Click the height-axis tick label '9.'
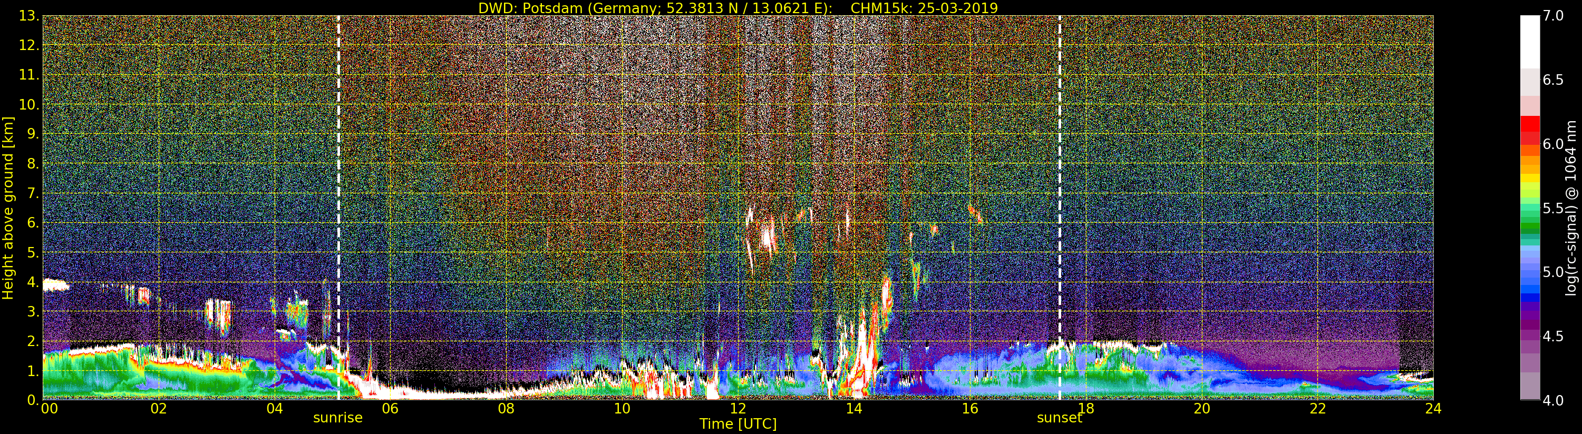Viewport: 1582px width, 434px height. pyautogui.click(x=33, y=134)
